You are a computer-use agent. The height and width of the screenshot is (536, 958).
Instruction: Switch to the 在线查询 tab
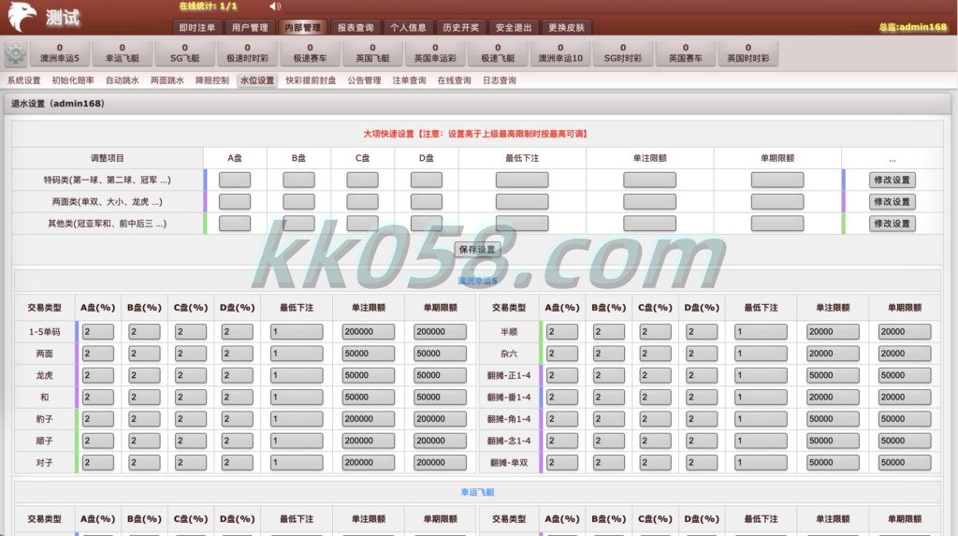point(454,80)
